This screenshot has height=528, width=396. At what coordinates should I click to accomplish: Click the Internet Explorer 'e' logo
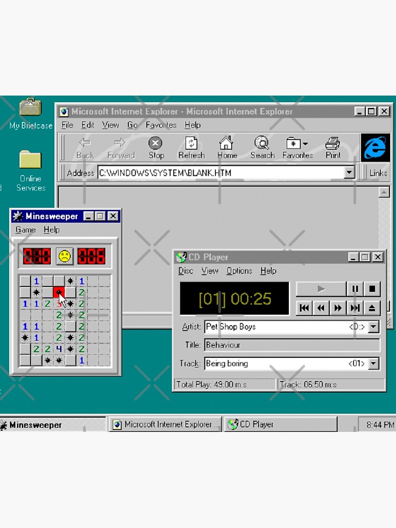pos(375,147)
